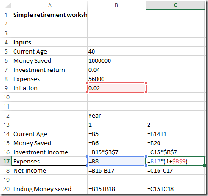
Task: Click the Money Saved value 1000000
Action: pos(116,60)
